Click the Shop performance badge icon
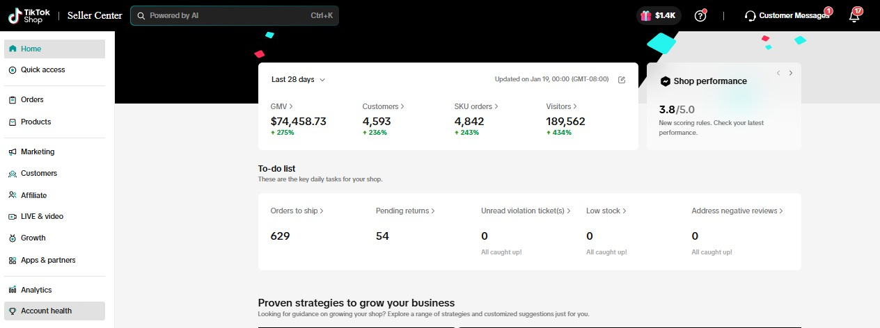880x328 pixels. tap(666, 81)
